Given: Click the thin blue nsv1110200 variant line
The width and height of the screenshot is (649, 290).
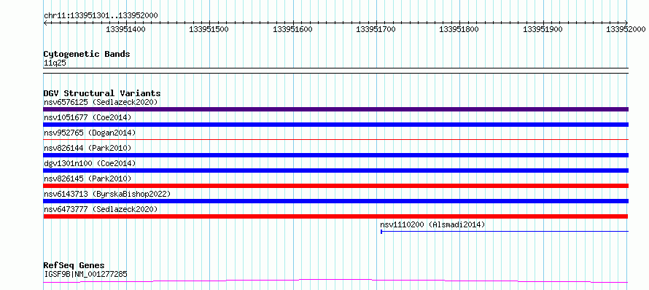Looking at the screenshot, I should (x=505, y=232).
